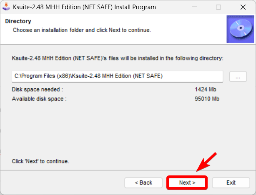Click the '95010 Mb' available space value

(207, 99)
